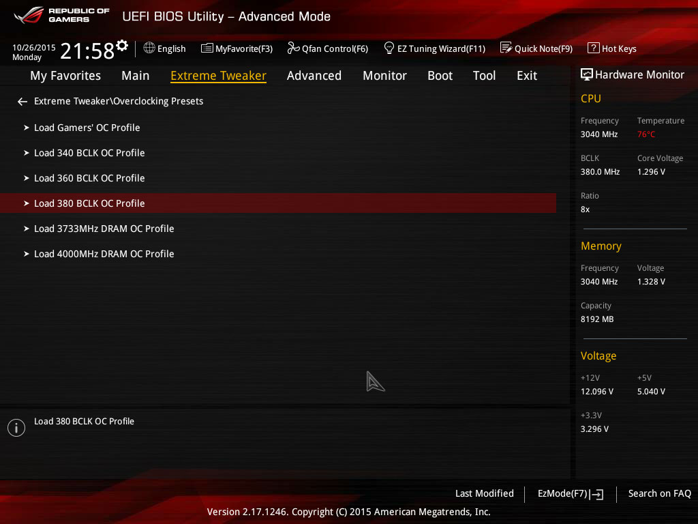Viewport: 698px width, 524px height.
Task: Click the Hardware Monitor display icon
Action: click(x=587, y=74)
